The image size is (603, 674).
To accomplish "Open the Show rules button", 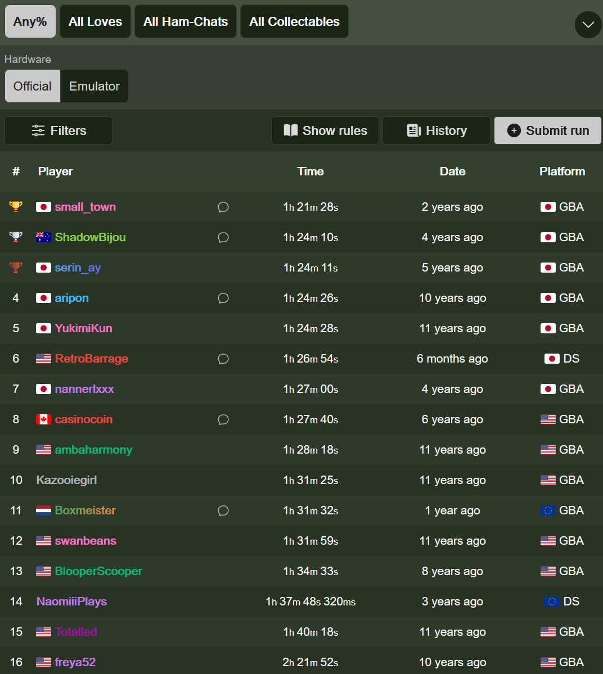I will [325, 130].
